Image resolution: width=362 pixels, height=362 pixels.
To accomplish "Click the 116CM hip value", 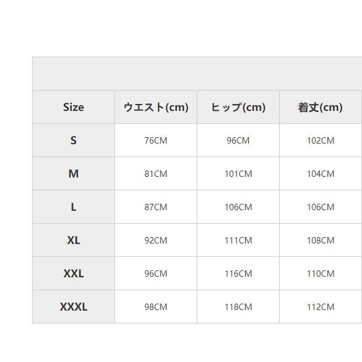I will tap(238, 274).
